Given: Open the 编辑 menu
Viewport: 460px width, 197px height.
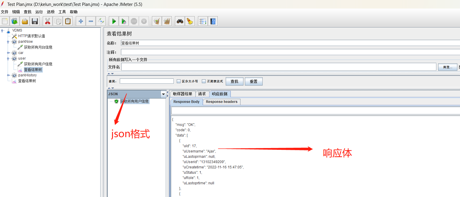Looking at the screenshot, I should tap(16, 12).
